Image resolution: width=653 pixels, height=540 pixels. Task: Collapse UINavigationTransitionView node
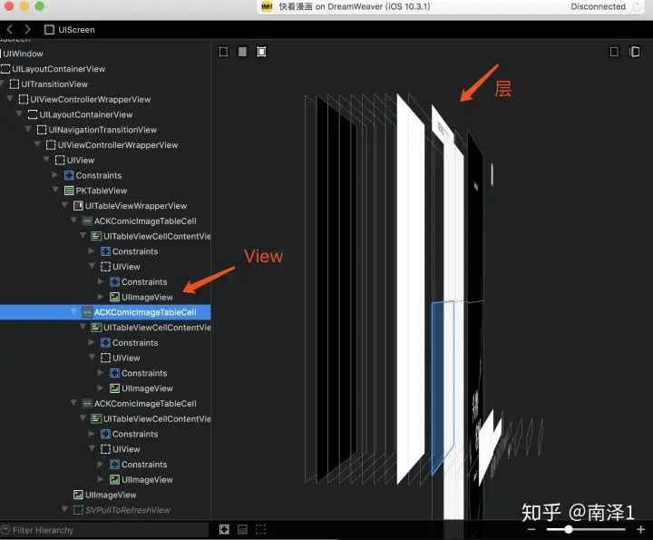pyautogui.click(x=28, y=129)
